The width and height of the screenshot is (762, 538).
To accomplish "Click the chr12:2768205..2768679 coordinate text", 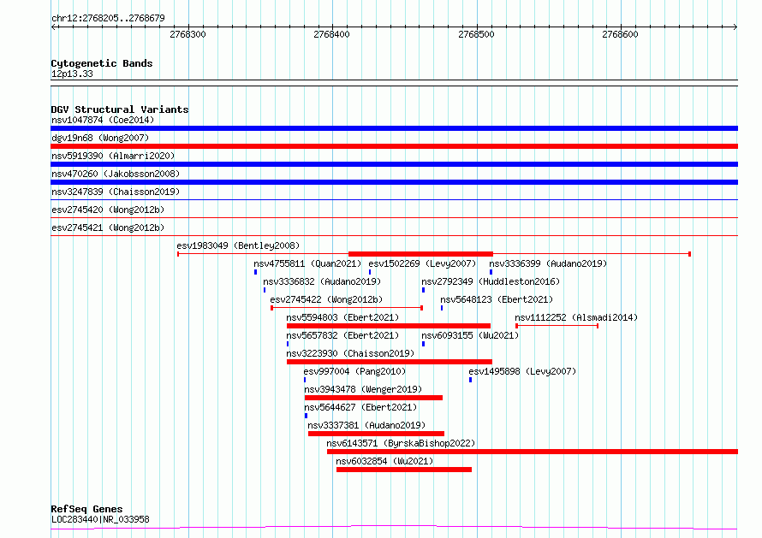I will point(108,19).
